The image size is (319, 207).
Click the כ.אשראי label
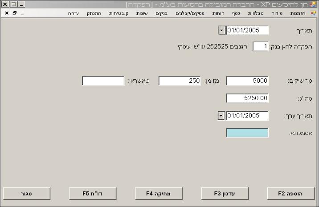click(x=139, y=81)
